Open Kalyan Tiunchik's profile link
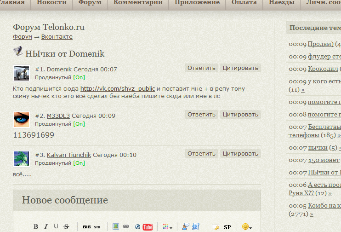Image resolution: width=341 pixels, height=232 pixels. coord(68,155)
